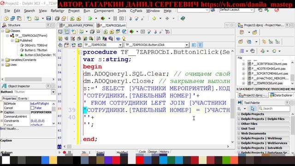Click the back navigation yellow arrow
The height and width of the screenshot is (166, 295).
coord(154,18)
